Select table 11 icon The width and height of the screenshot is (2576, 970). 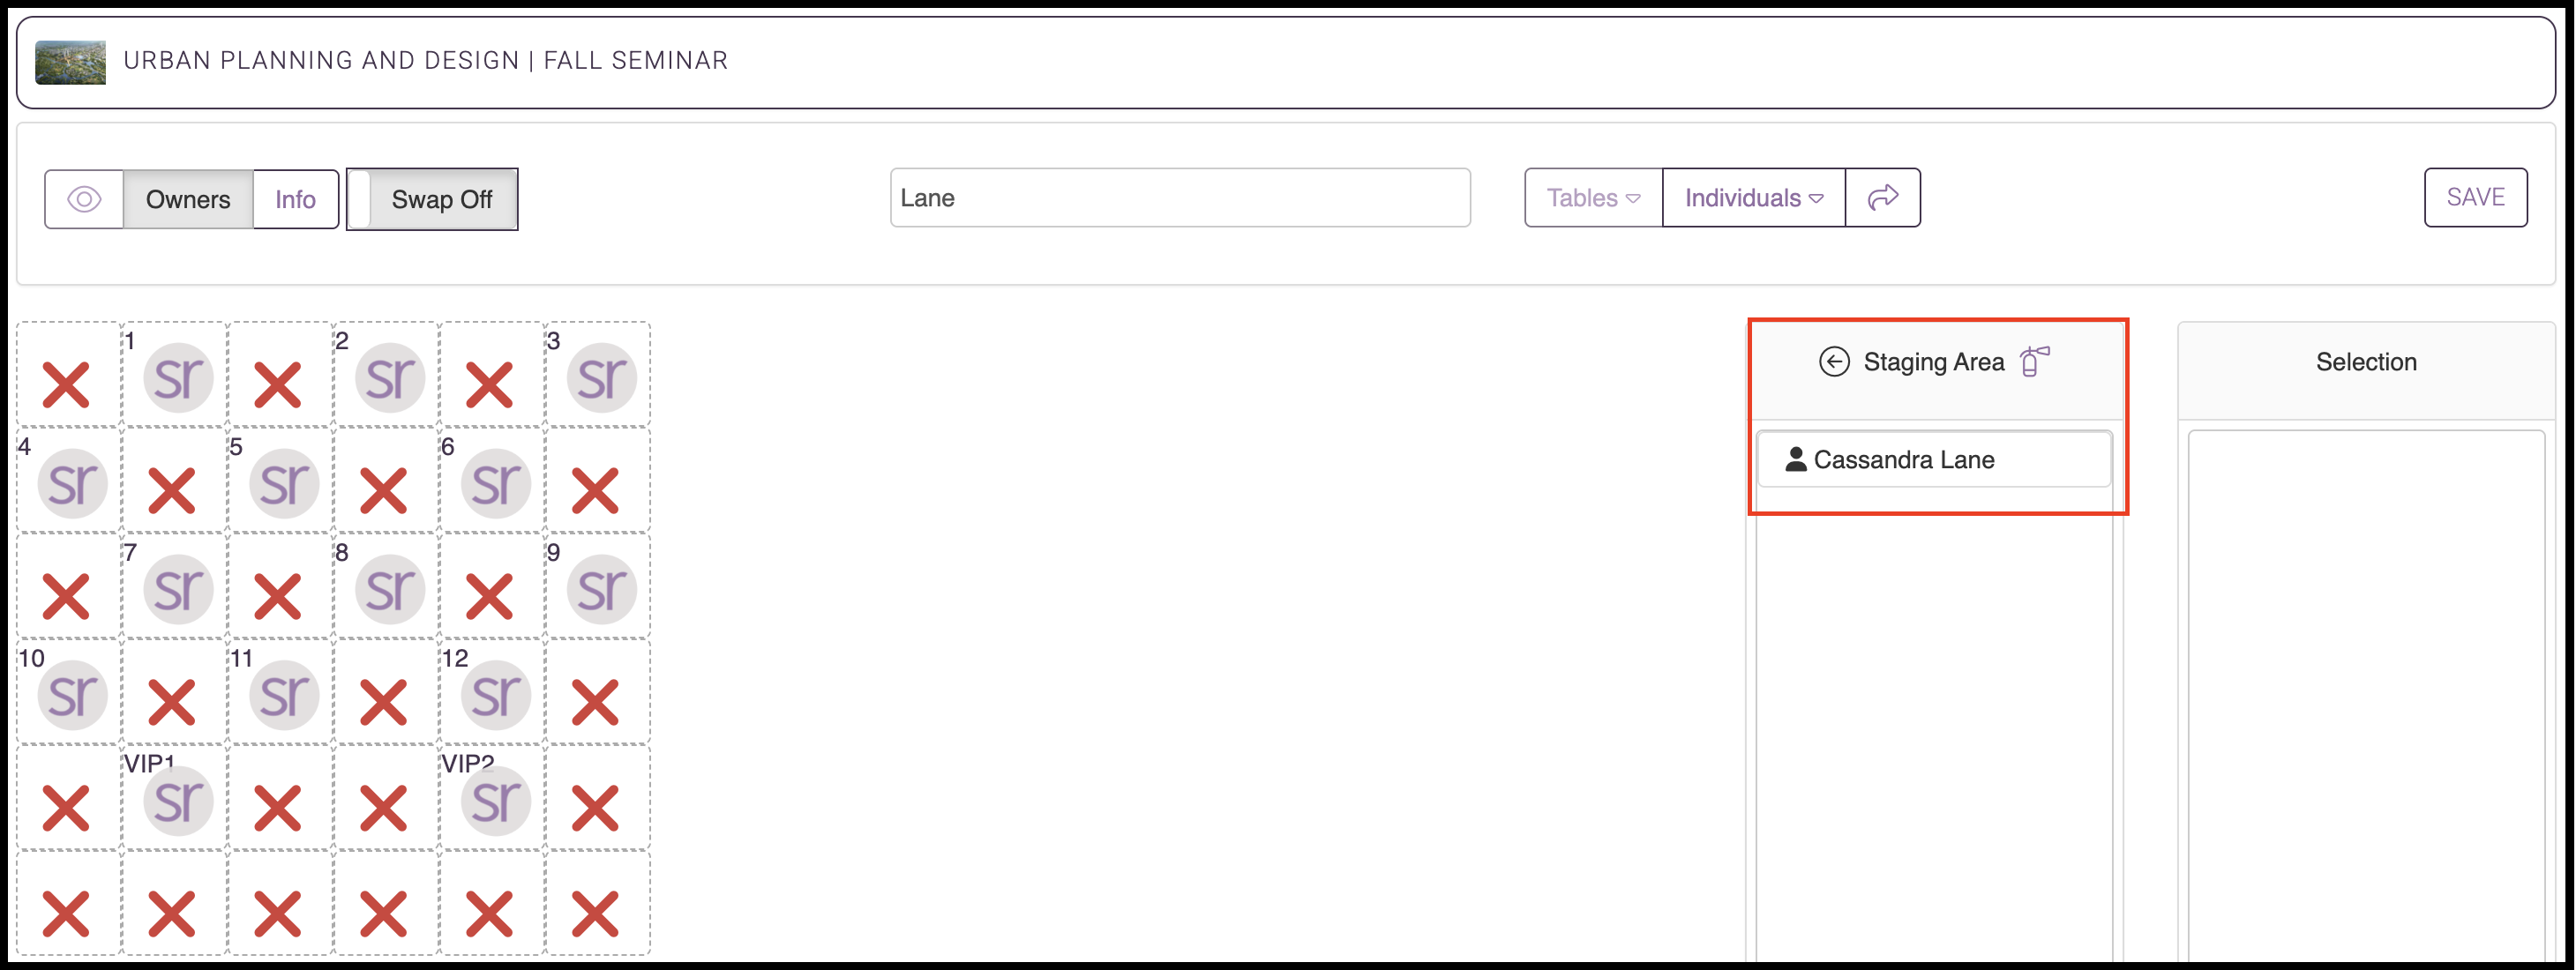point(284,696)
